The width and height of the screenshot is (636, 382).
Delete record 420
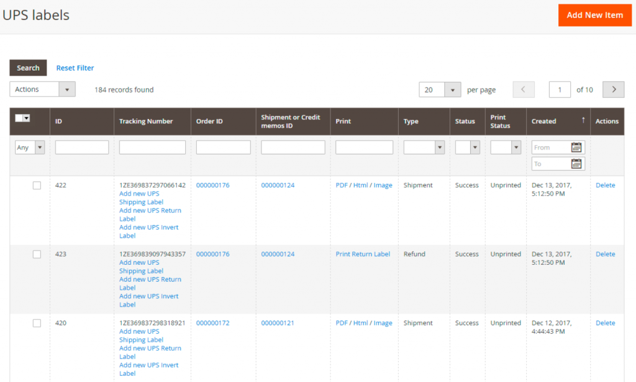click(x=605, y=322)
